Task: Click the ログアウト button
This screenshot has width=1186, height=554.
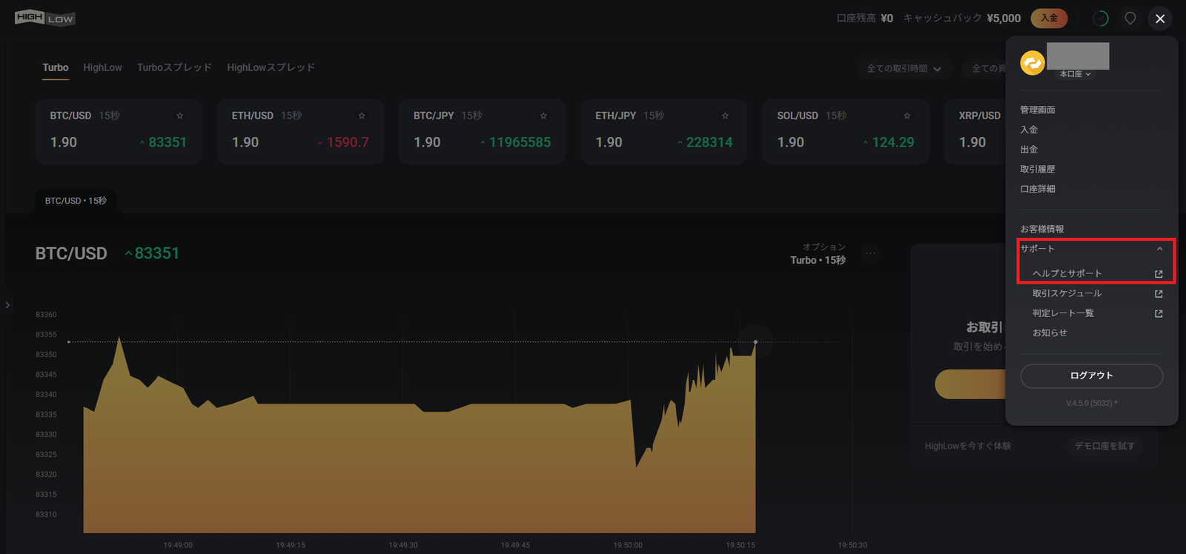Action: (1092, 376)
